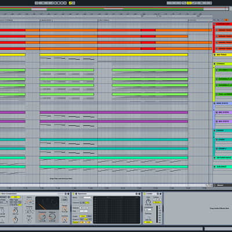The height and width of the screenshot is (232, 232).
Task: Click the Limiter Ceiling value field
Action: pos(157,199)
